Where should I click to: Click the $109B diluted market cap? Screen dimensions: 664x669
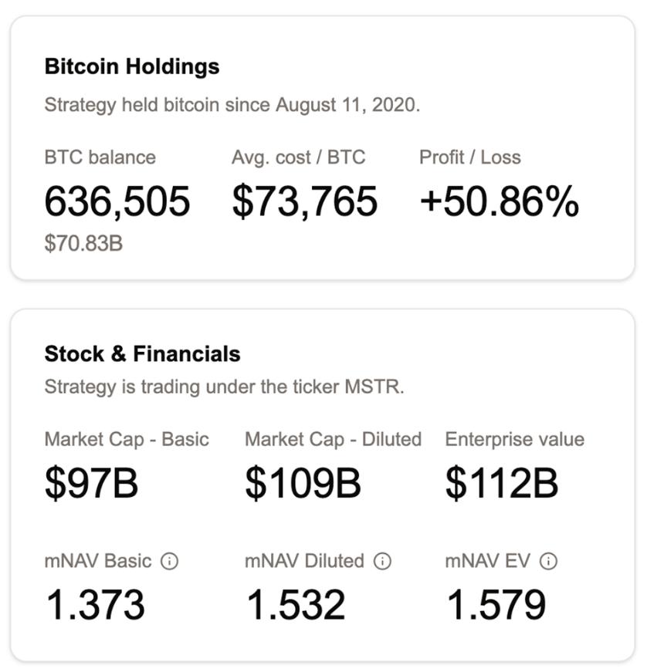point(303,484)
